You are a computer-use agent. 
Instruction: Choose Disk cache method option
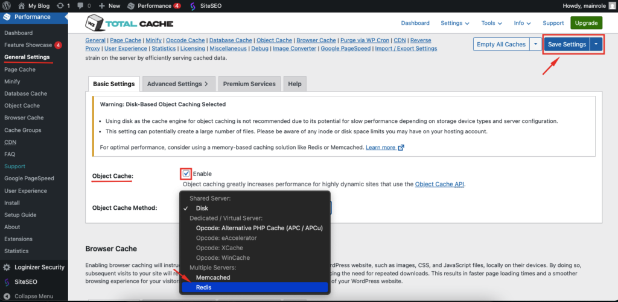(x=255, y=208)
